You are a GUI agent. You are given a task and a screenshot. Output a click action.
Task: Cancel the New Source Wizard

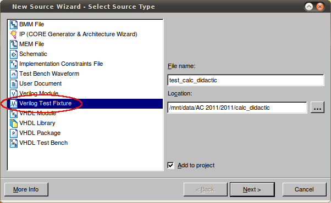[x=304, y=189]
